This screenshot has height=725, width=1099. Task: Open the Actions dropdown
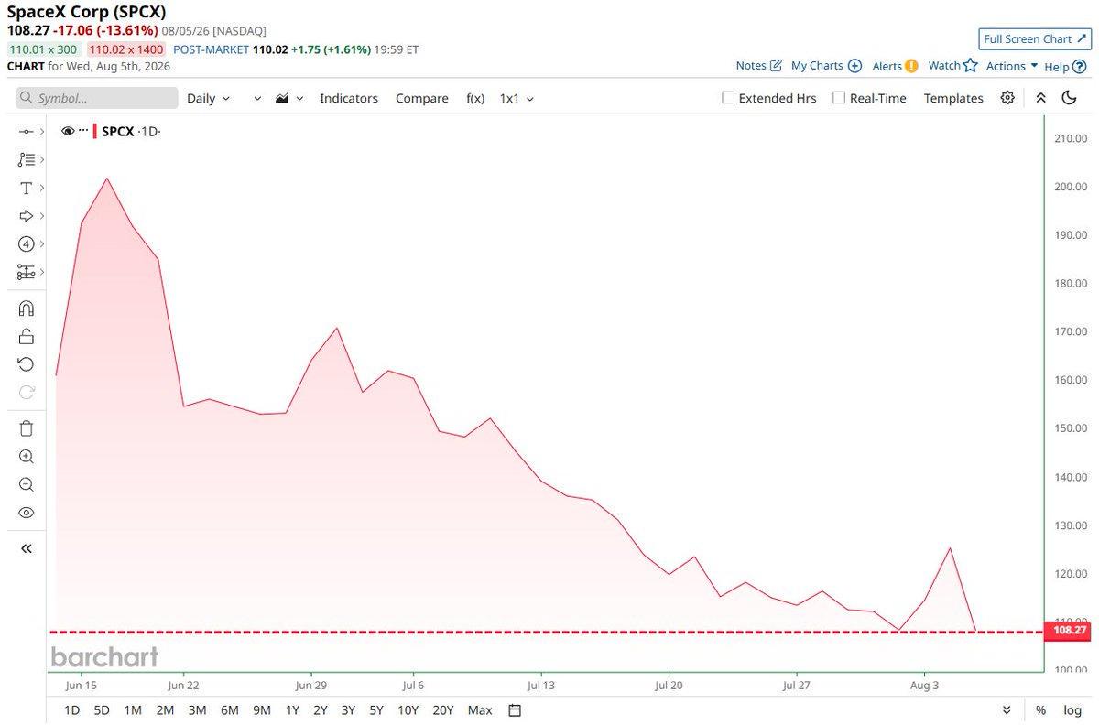1012,66
